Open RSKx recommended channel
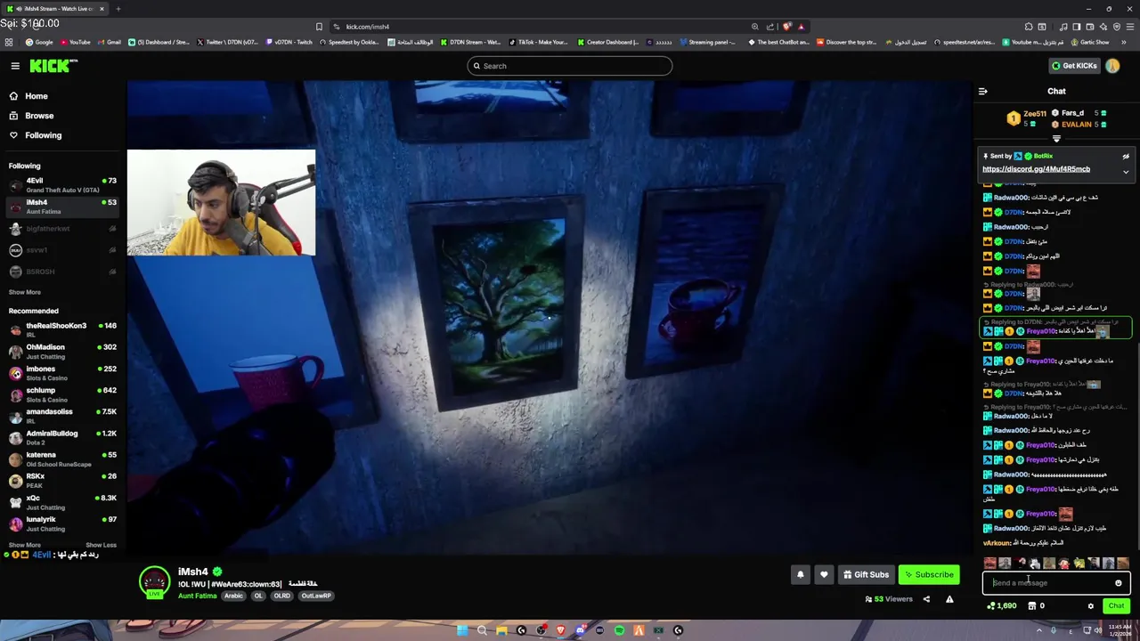Screen dimensions: 1140x641 [62, 480]
